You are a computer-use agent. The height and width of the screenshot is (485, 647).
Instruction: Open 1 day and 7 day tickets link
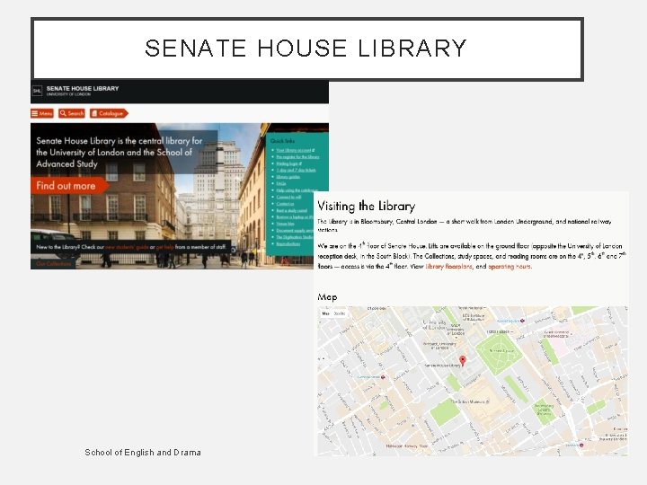click(x=296, y=171)
